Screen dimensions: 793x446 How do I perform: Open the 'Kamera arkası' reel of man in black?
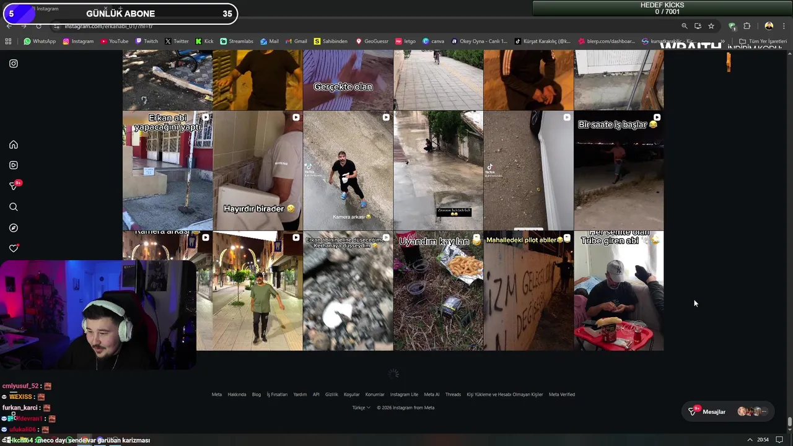[348, 171]
